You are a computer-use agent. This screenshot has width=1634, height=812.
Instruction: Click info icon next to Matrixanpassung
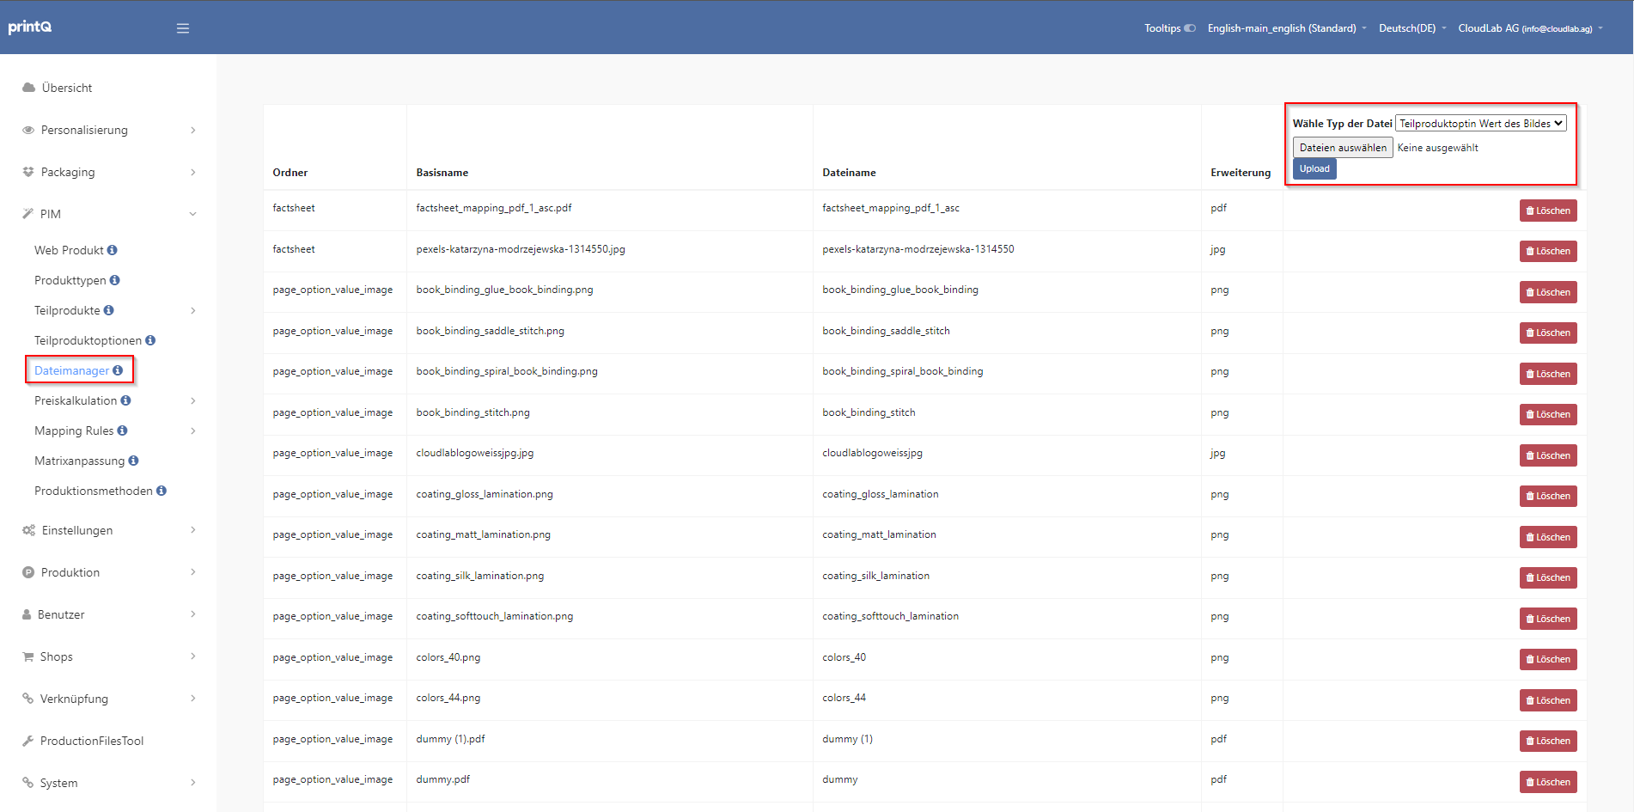point(133,461)
